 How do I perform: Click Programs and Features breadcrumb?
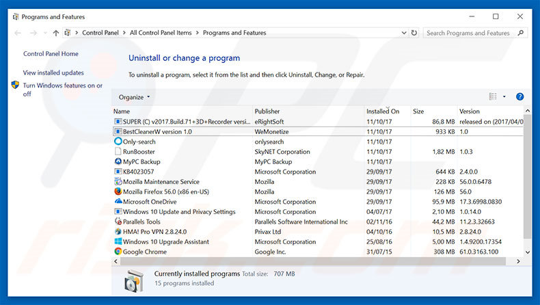tap(234, 33)
